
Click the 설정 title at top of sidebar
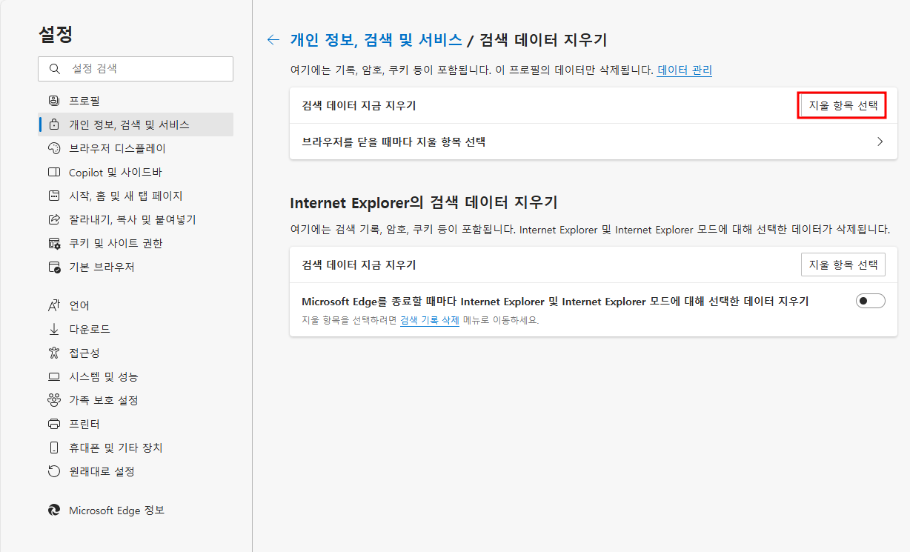(56, 34)
